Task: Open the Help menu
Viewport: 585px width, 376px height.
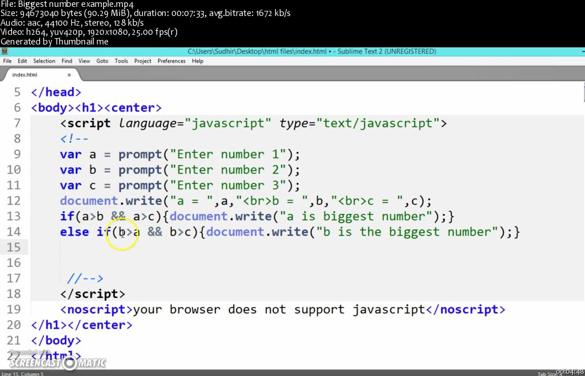Action: [197, 61]
